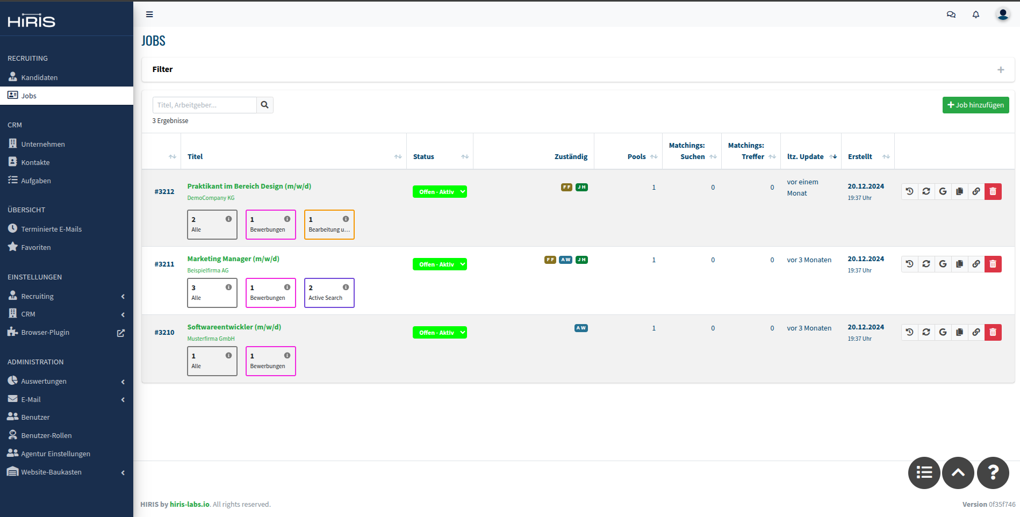
Task: Open the notifications bell
Action: (x=975, y=15)
